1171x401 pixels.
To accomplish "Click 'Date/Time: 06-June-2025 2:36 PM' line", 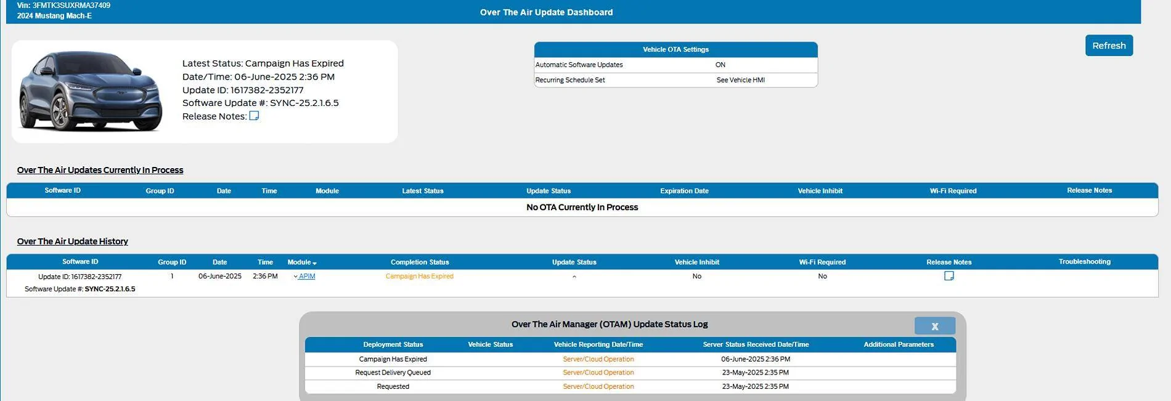I will point(258,77).
